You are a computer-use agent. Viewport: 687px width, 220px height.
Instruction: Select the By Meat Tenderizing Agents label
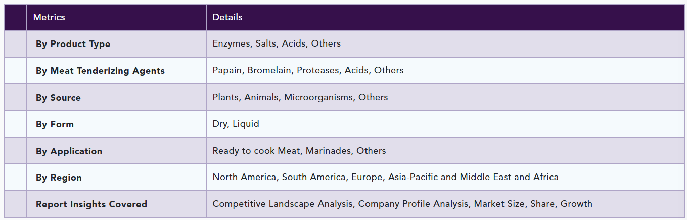(100, 71)
